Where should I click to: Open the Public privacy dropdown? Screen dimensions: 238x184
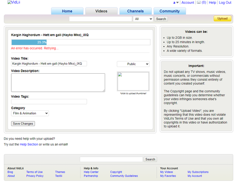[x=133, y=64]
